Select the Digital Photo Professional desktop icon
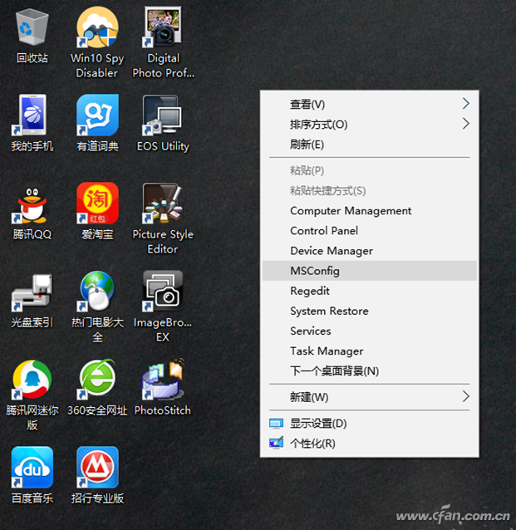 coord(163,27)
